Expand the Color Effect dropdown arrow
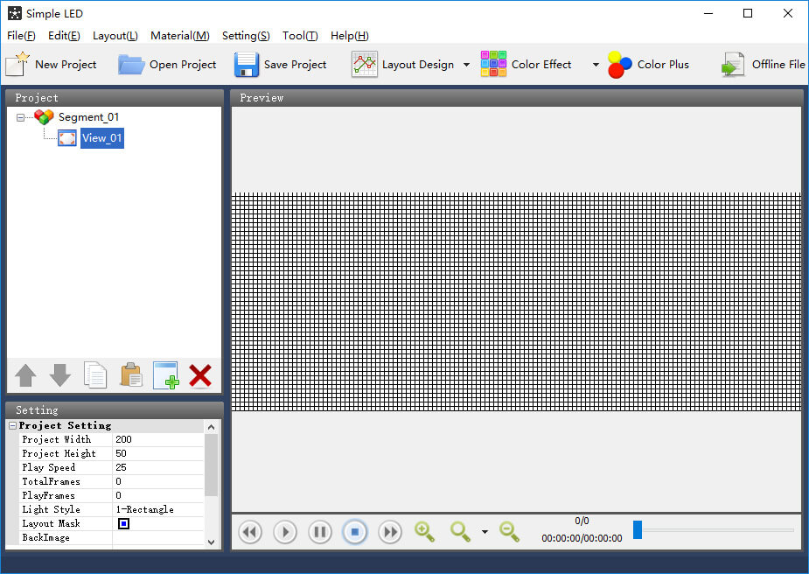This screenshot has width=809, height=574. coord(596,65)
